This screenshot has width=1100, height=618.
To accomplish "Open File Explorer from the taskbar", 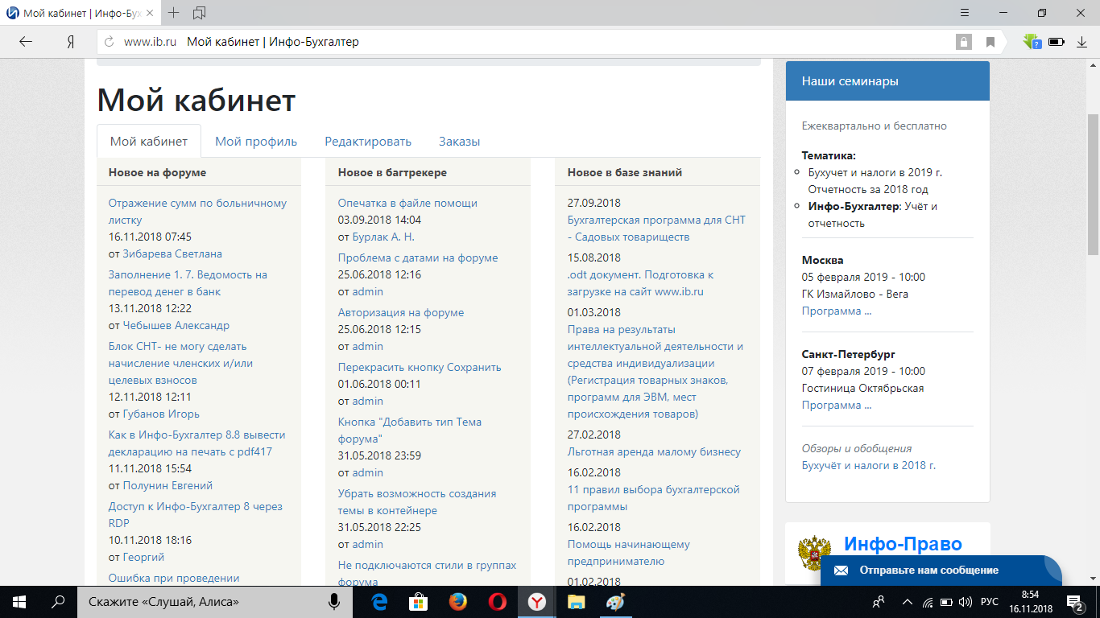I will click(576, 601).
